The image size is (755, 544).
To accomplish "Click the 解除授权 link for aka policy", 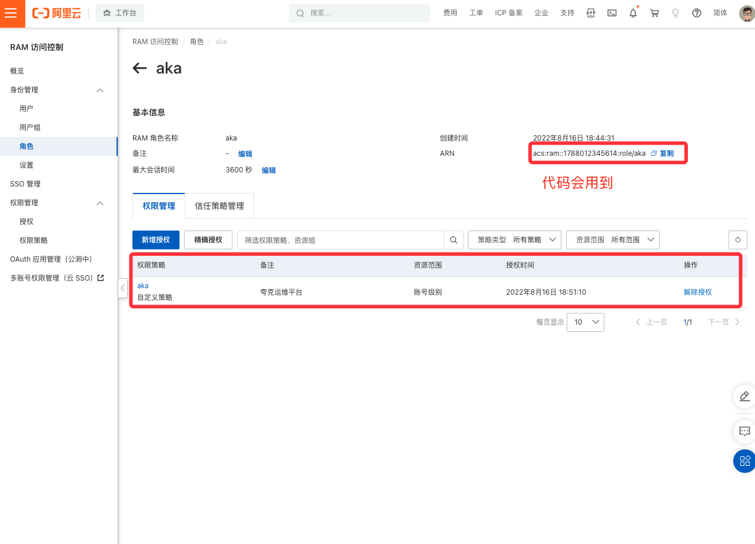I will point(697,292).
